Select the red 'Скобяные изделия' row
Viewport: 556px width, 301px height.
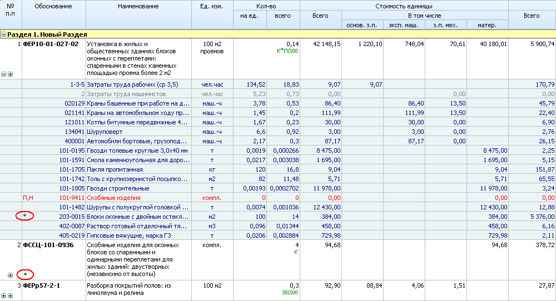click(278, 198)
